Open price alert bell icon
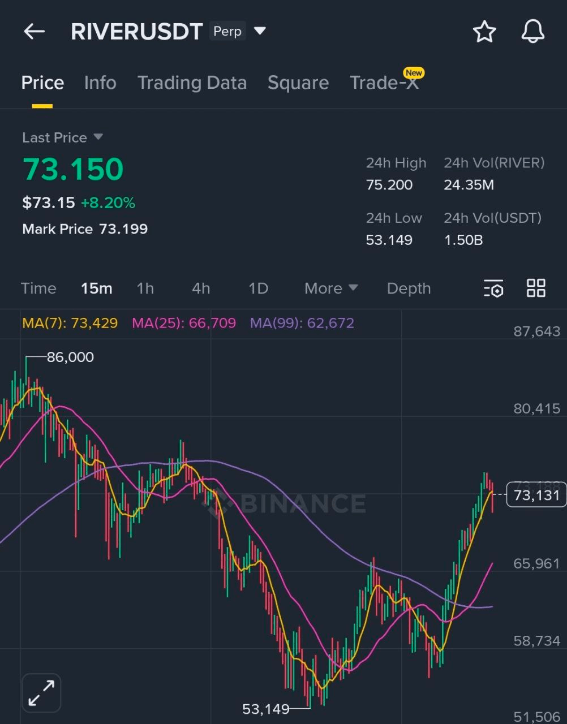 click(x=532, y=32)
